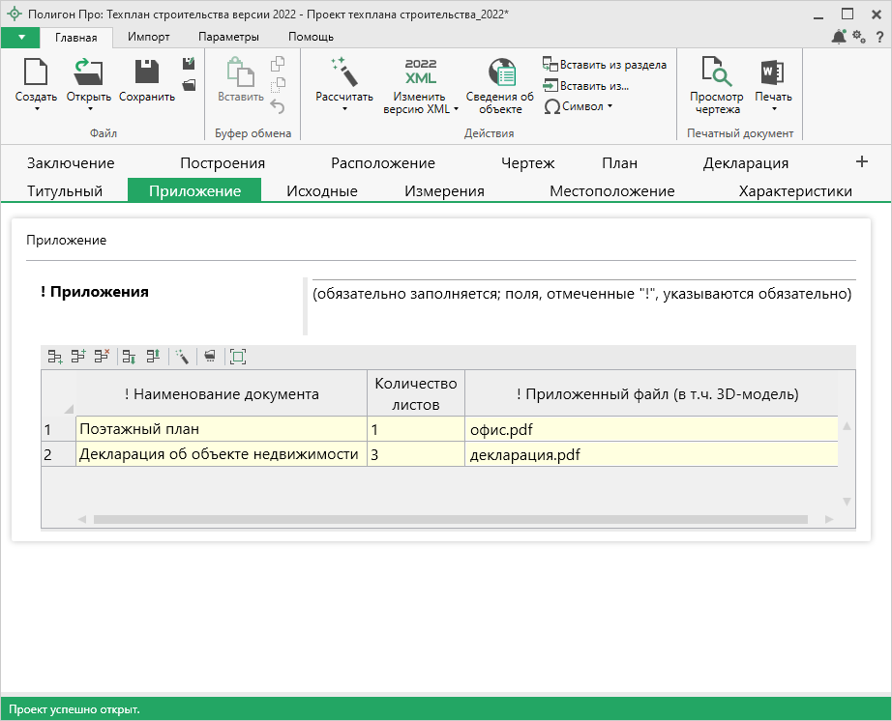The image size is (892, 721).
Task: Expand the table to full screen
Action: click(x=238, y=357)
